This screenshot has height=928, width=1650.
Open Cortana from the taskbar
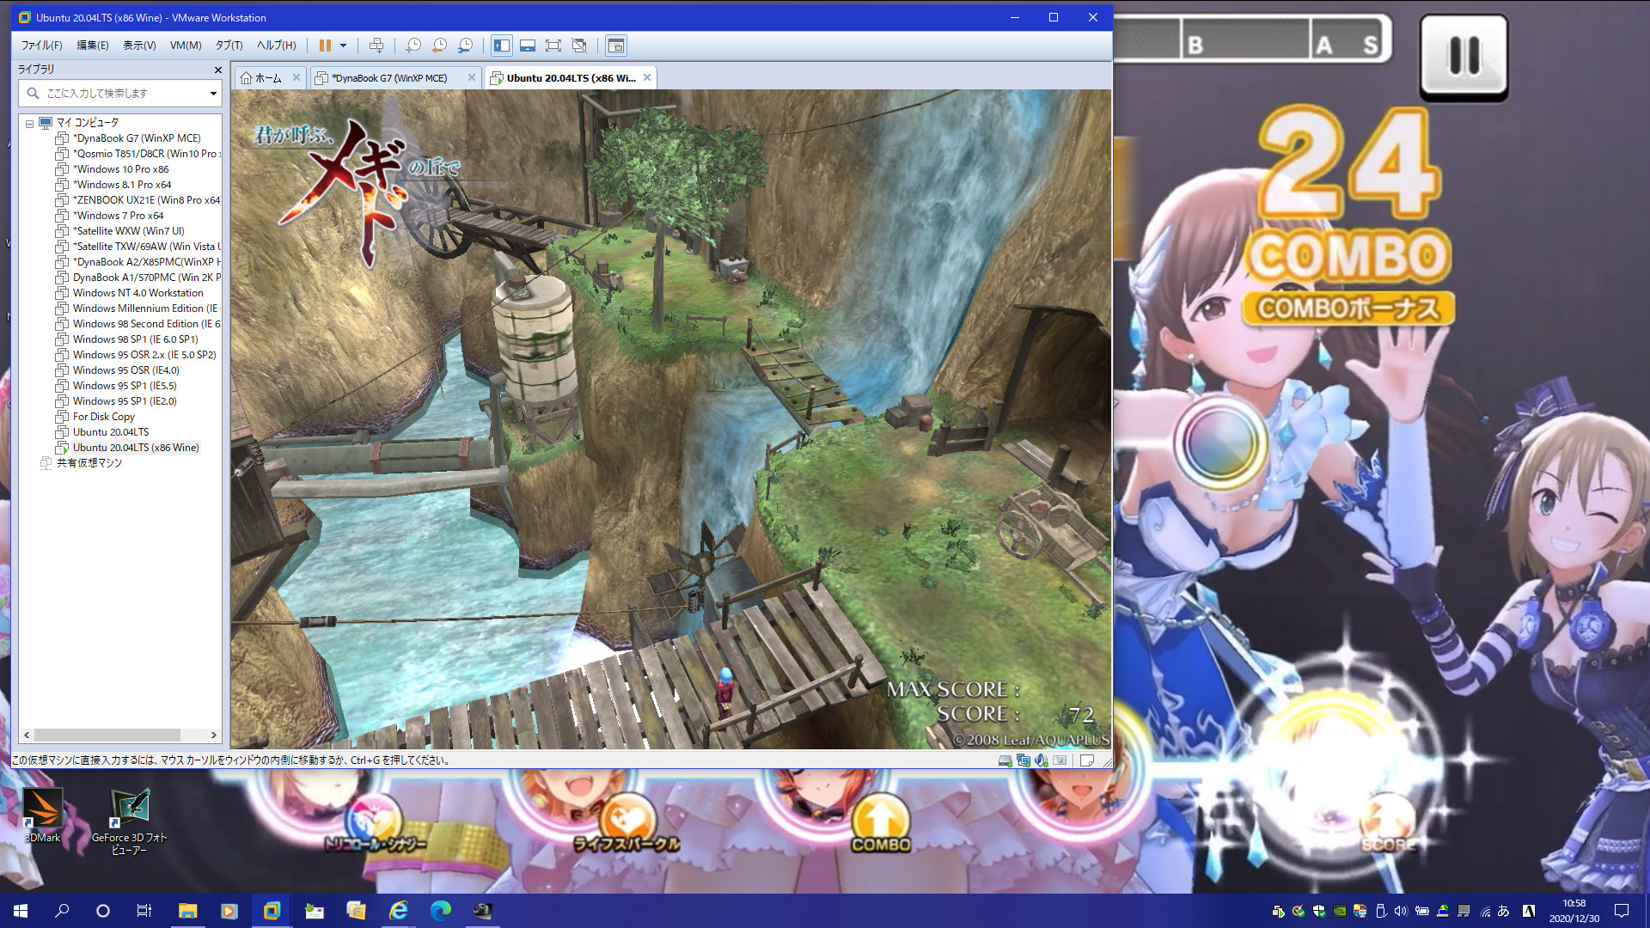[x=103, y=911]
